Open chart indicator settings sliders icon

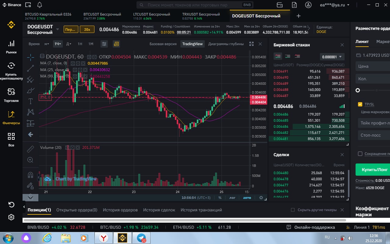click(x=104, y=44)
